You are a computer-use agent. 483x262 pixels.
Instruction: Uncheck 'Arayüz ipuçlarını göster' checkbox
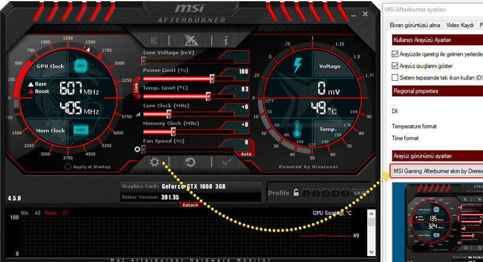(396, 65)
